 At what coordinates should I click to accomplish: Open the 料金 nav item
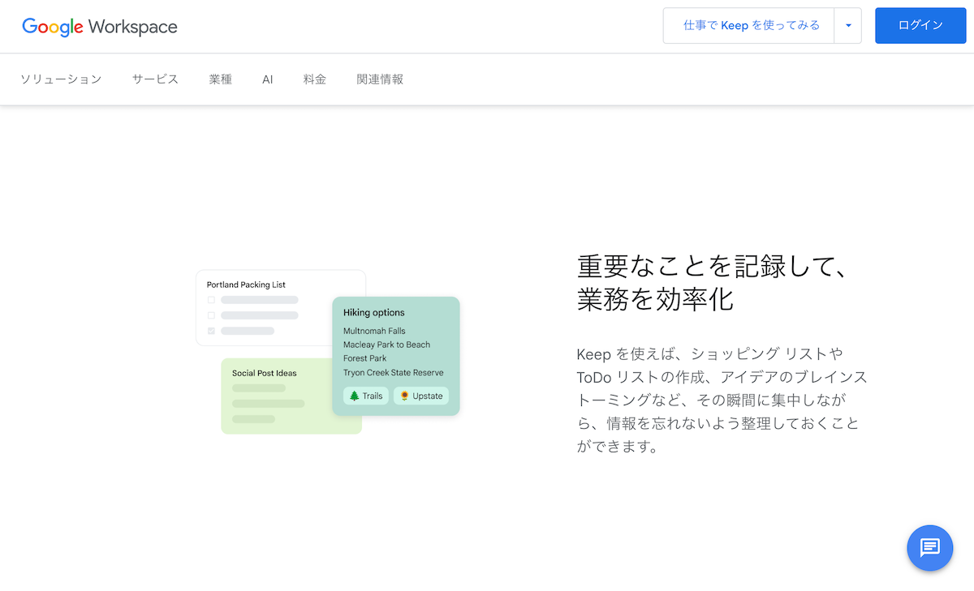click(315, 79)
